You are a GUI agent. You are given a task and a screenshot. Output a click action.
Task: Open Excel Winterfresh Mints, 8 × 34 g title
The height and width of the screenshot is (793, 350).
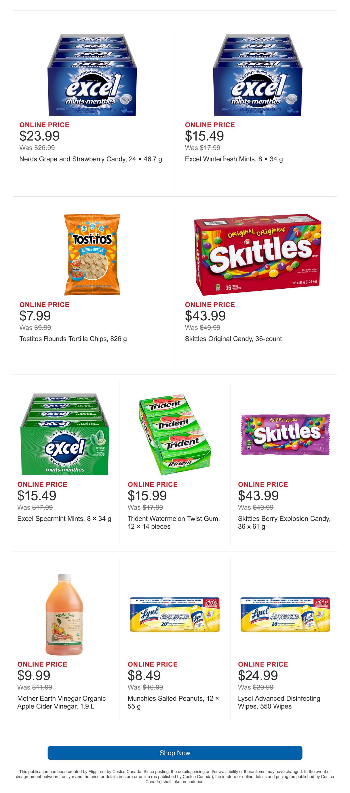[234, 159]
